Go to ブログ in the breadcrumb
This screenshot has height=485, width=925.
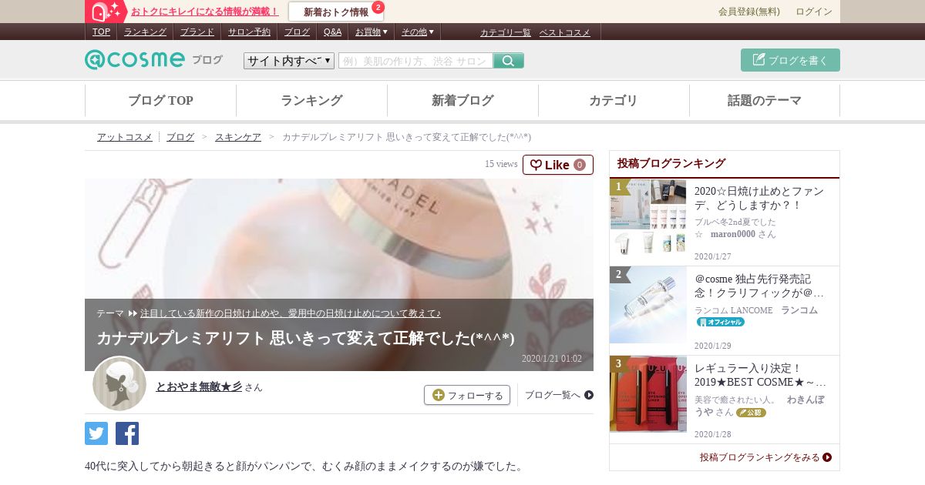coord(180,136)
